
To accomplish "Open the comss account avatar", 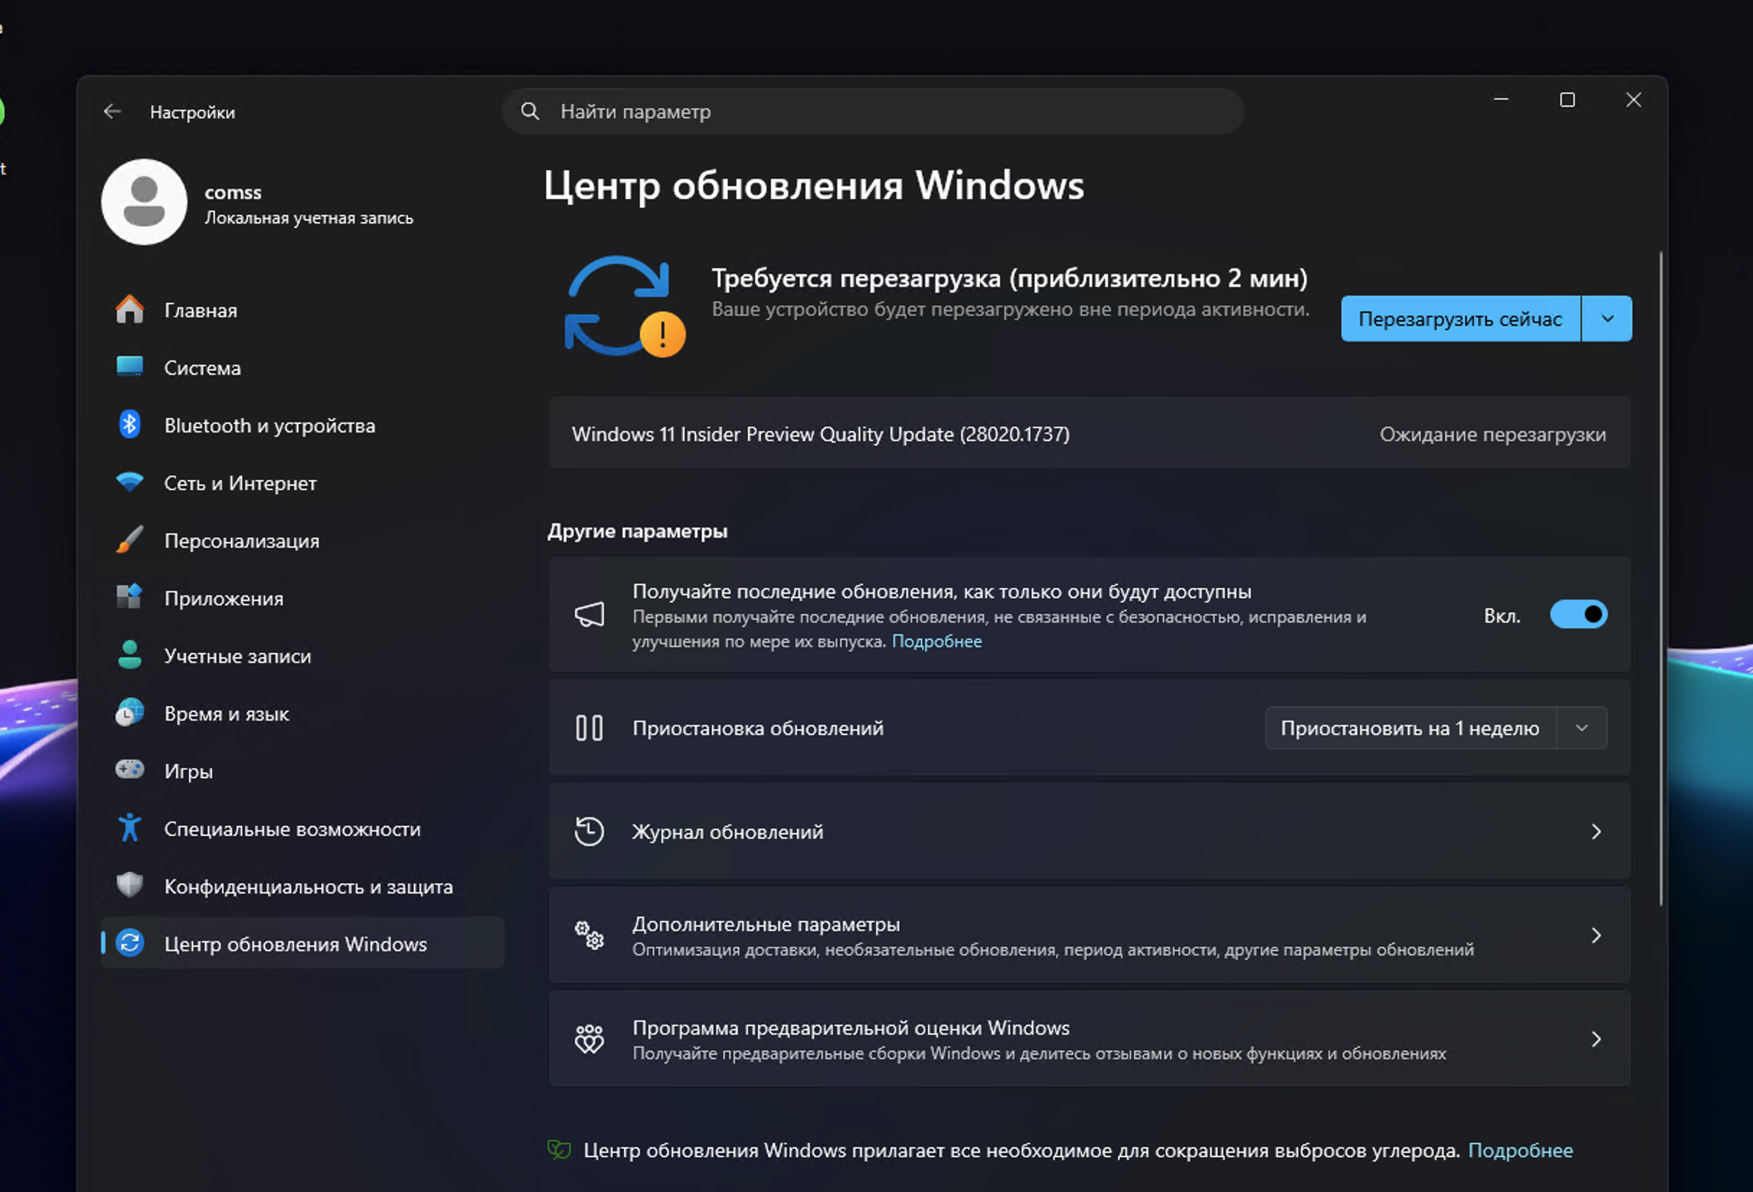I will pyautogui.click(x=144, y=203).
